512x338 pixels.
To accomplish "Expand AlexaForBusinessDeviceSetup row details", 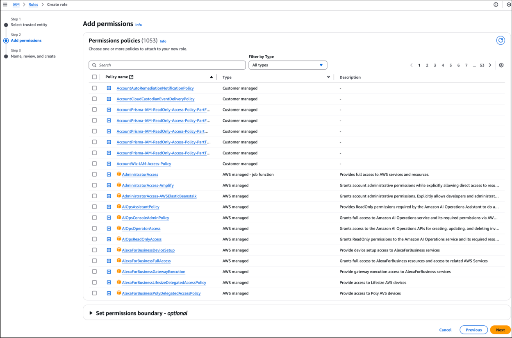I will (x=109, y=250).
